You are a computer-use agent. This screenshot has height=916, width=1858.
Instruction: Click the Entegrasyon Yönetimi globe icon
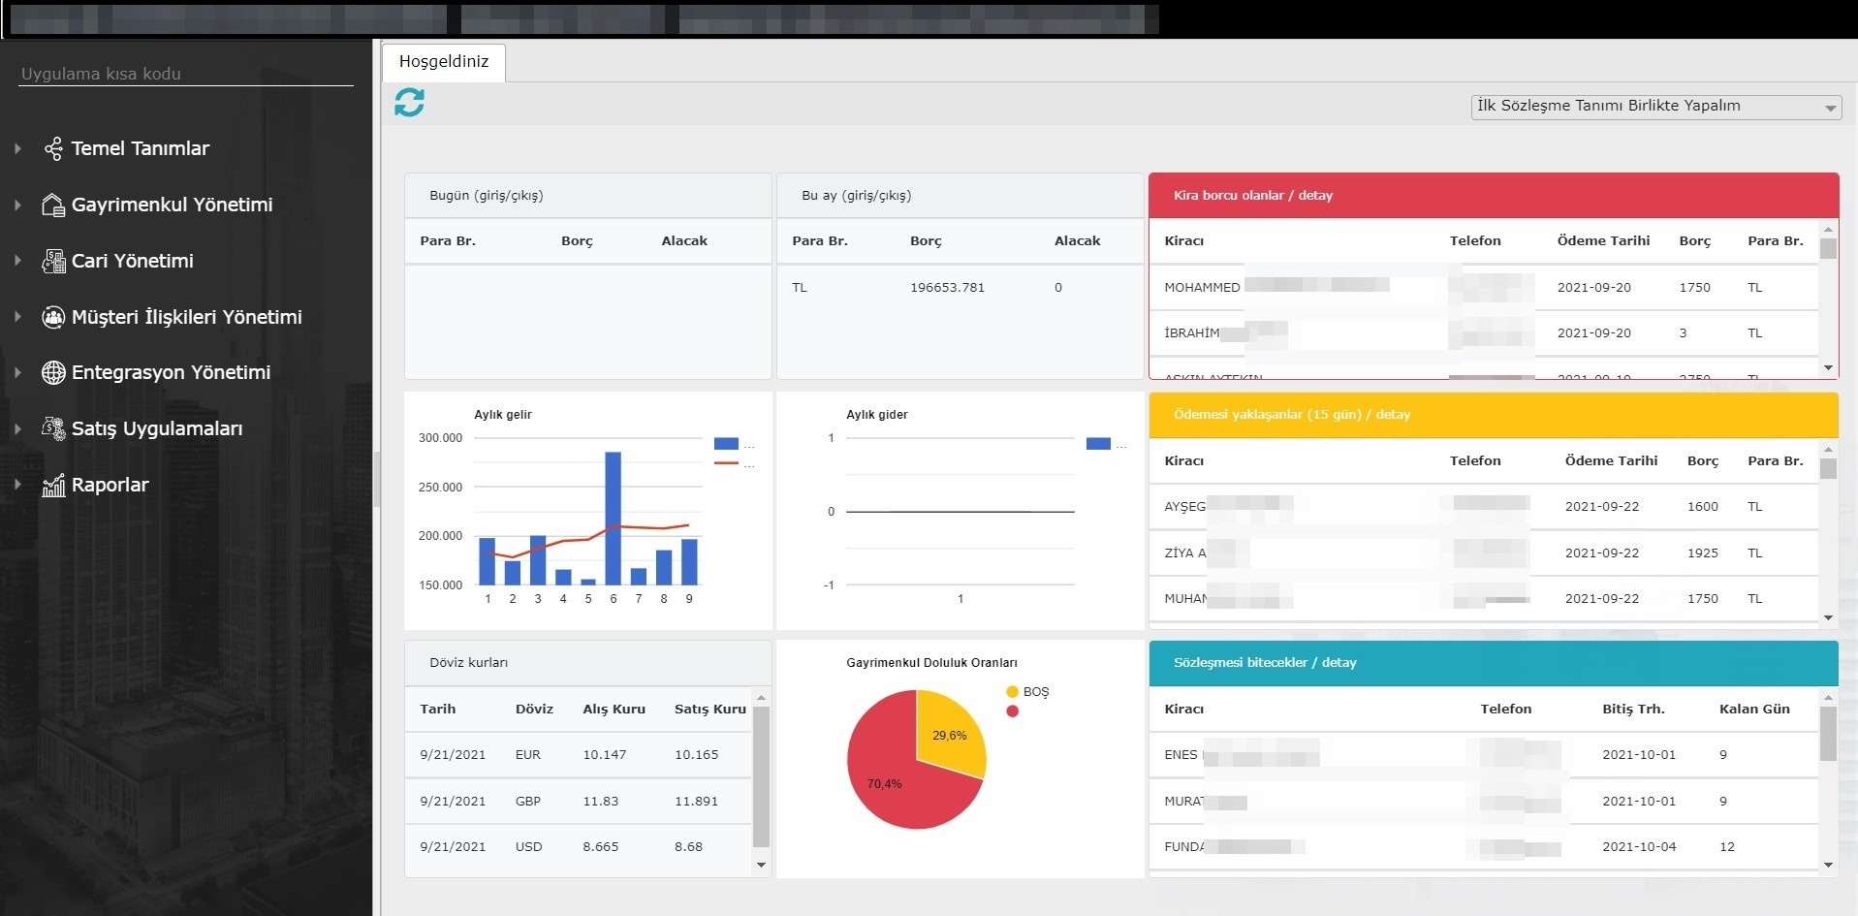(x=53, y=372)
